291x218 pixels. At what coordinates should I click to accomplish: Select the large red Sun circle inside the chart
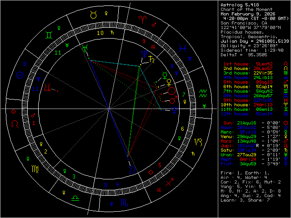pos(171,91)
